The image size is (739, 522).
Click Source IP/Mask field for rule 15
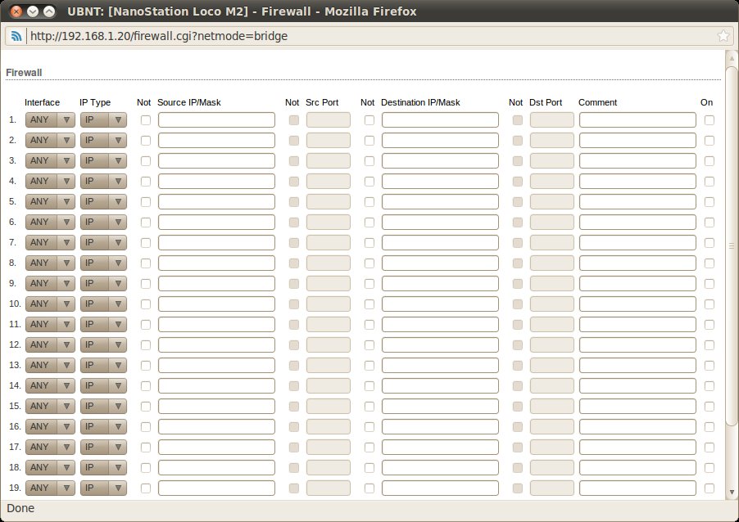(216, 406)
